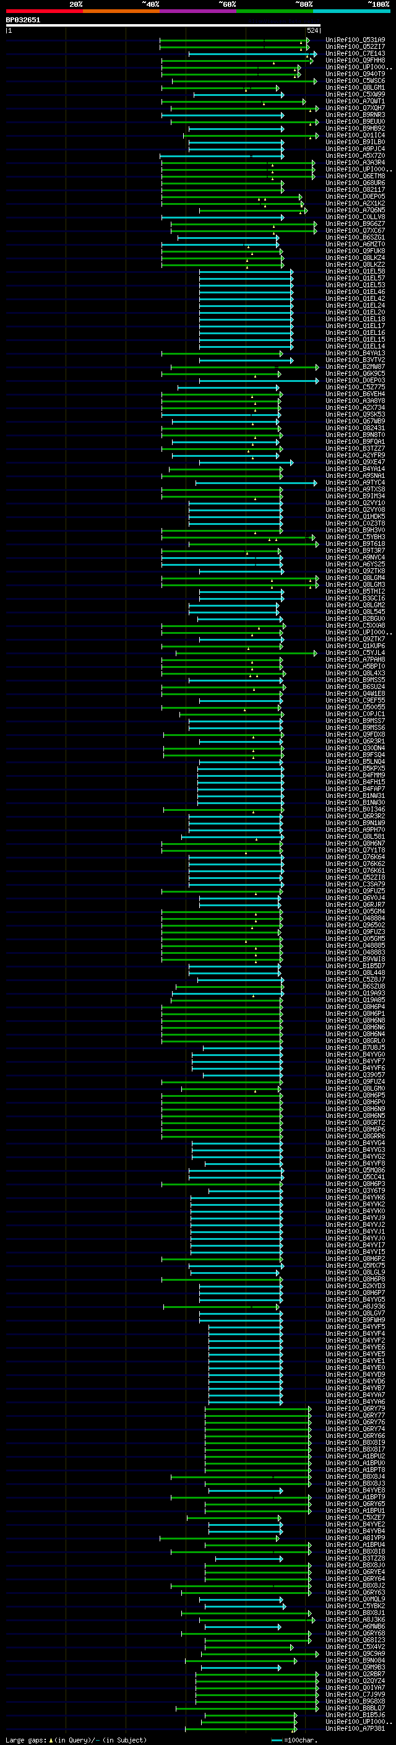396x1745 pixels.
Task: Select hit UniRef100_A7P381
Action: click(x=355, y=1729)
